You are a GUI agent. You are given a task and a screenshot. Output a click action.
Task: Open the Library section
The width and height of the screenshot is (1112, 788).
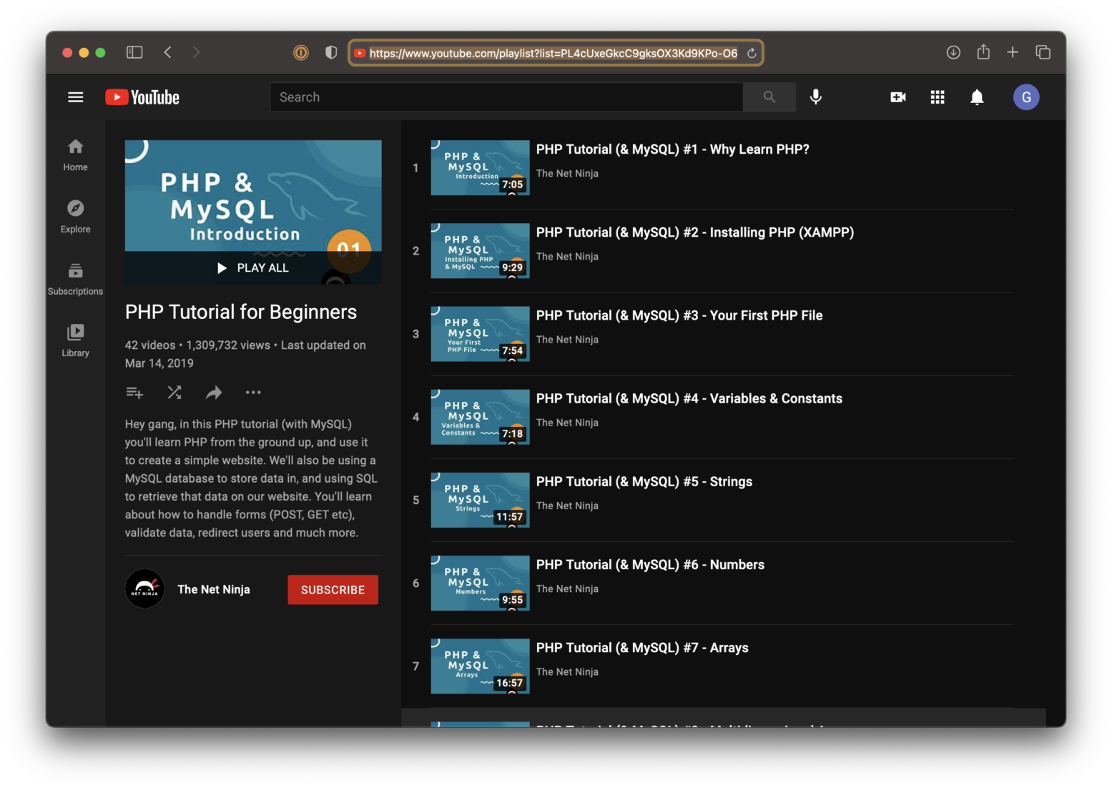[74, 340]
